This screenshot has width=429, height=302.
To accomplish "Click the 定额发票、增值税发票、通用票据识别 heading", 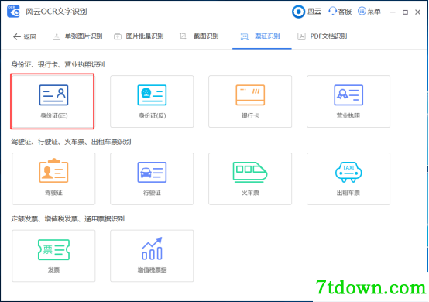I will 68,219.
